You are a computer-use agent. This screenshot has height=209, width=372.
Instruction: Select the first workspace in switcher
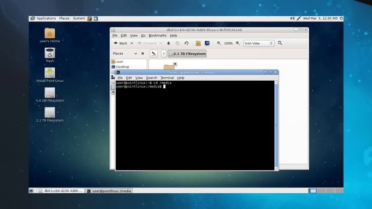click(x=312, y=191)
